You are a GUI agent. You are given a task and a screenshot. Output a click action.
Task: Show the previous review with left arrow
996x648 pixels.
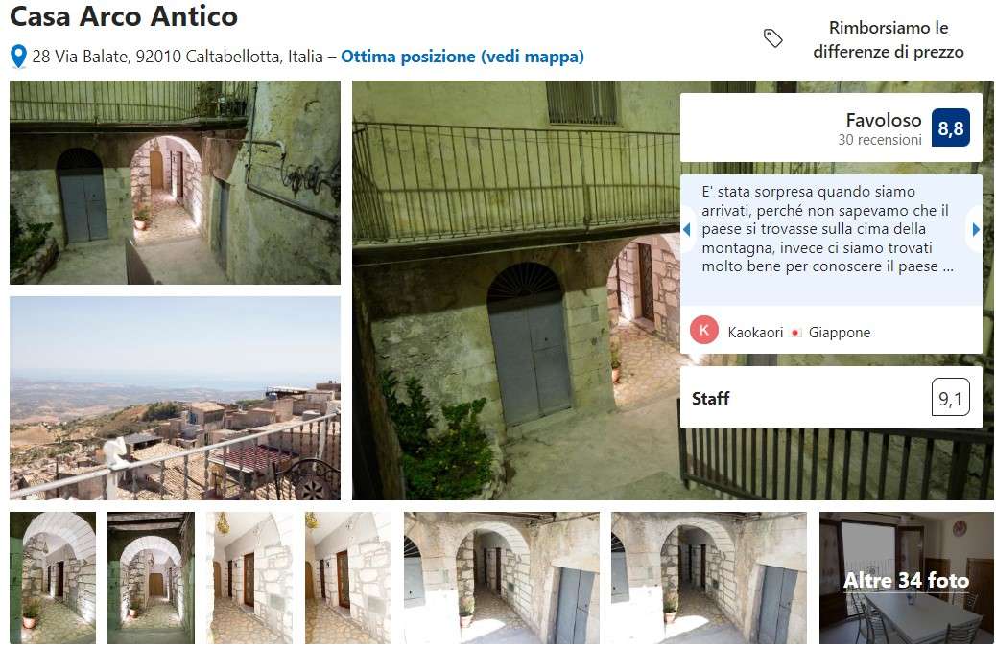point(687,229)
